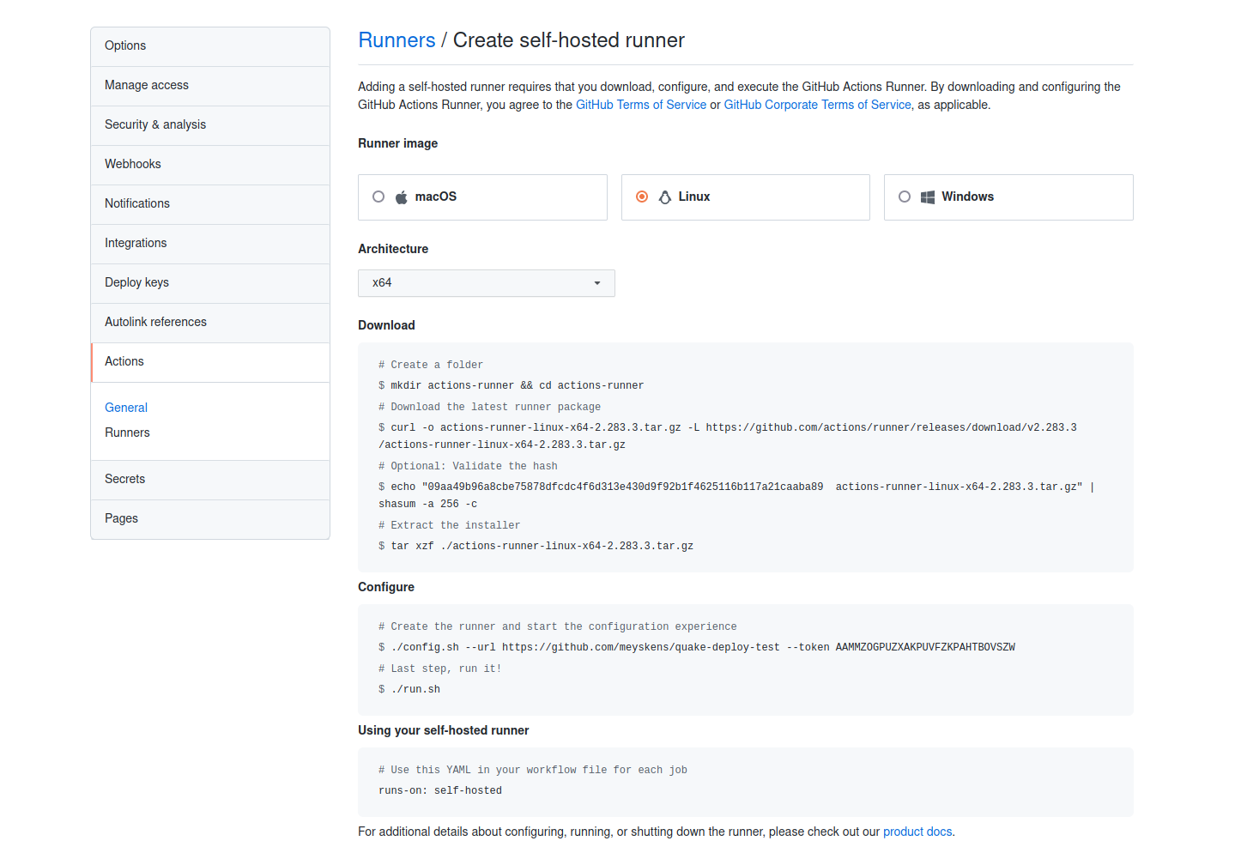The width and height of the screenshot is (1235, 841).
Task: Open GitHub Terms of Service link
Action: pos(641,105)
